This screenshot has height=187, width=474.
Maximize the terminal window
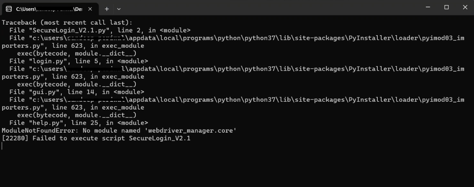[447, 7]
